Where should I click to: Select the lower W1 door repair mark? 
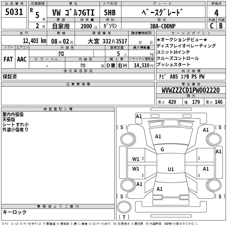pos(136,169)
